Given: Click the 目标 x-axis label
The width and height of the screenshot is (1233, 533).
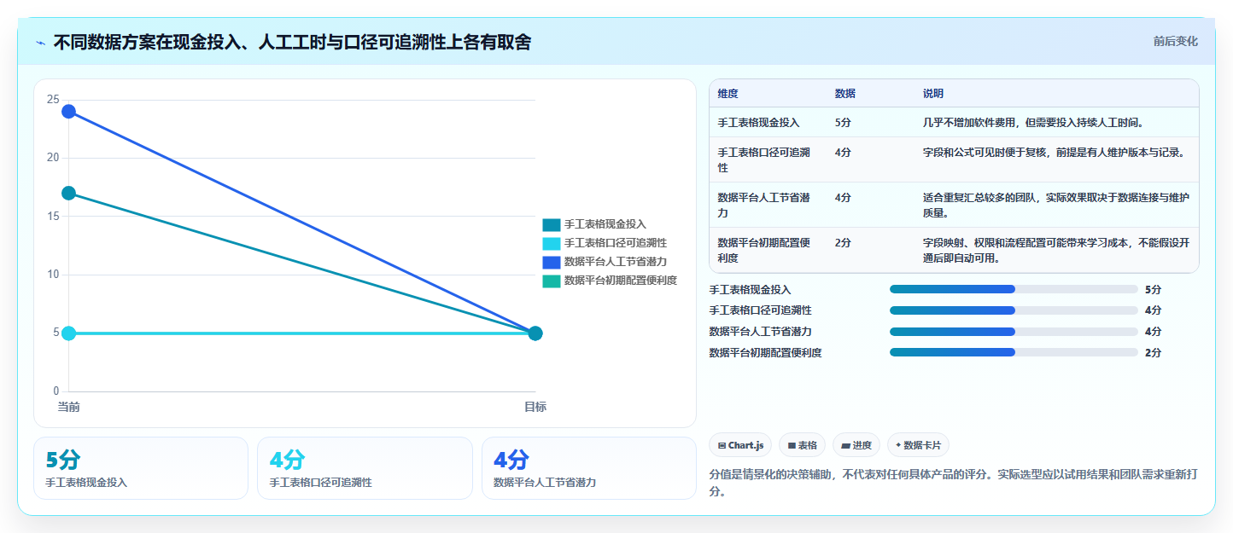Looking at the screenshot, I should click(535, 408).
